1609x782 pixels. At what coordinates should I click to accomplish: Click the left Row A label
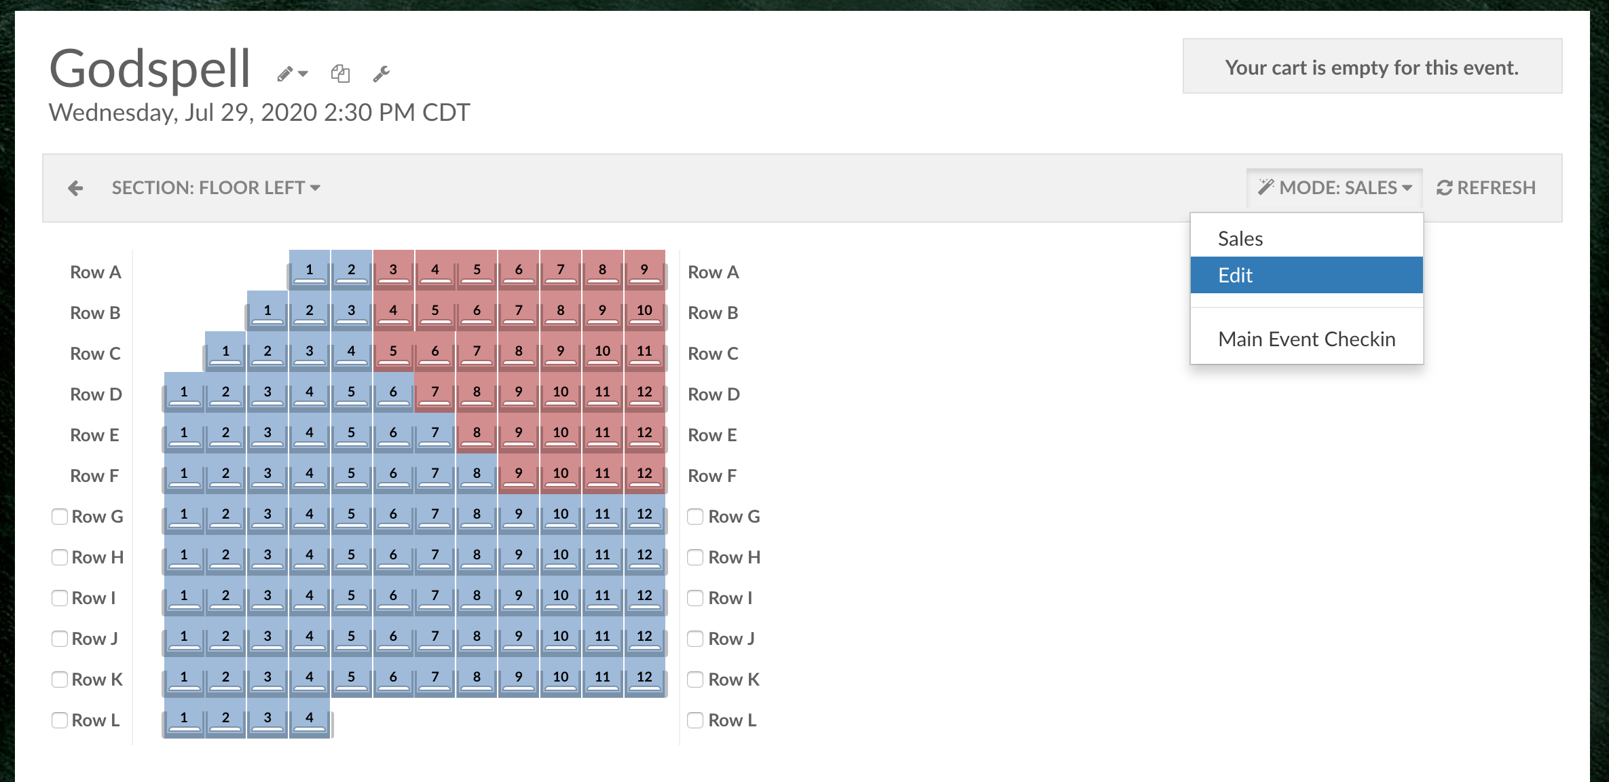96,272
